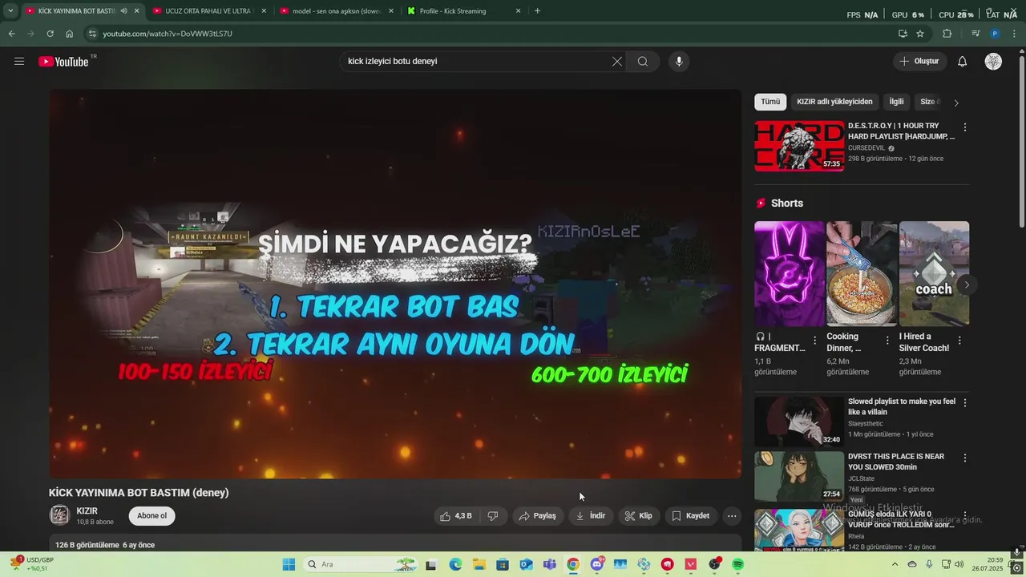1026x577 pixels.
Task: Open the KIZIR channel name link
Action: coord(87,511)
